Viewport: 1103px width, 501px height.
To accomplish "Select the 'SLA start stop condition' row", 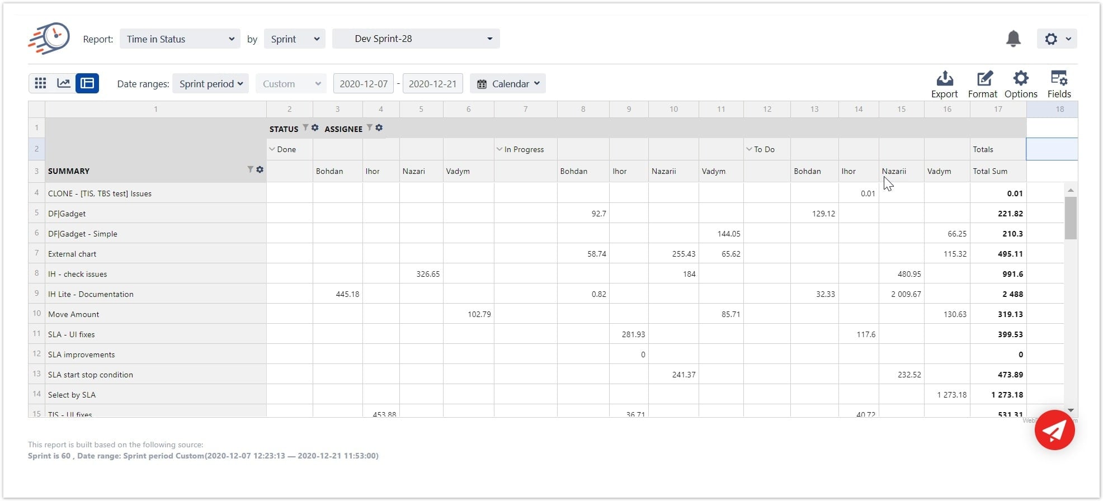I will pos(155,374).
